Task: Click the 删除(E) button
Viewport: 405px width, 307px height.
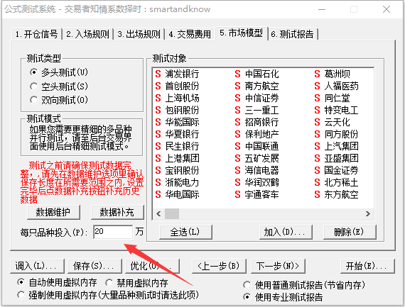Action: [350, 232]
